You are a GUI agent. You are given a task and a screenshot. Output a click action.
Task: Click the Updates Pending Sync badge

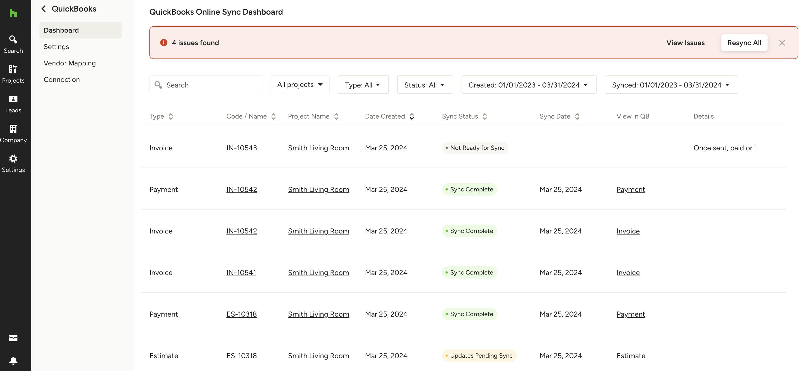click(x=479, y=356)
